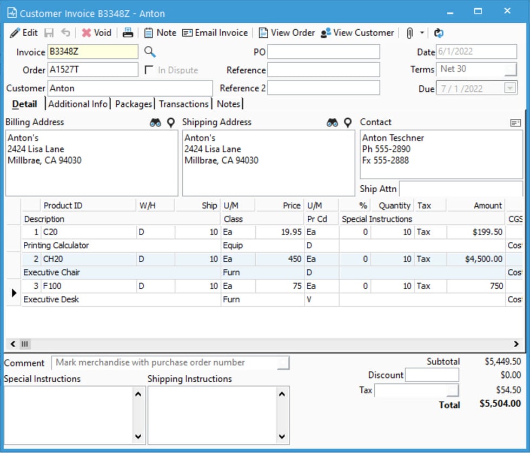Click the horizontal scrollbar right arrow
This screenshot has width=530, height=453.
(516, 344)
